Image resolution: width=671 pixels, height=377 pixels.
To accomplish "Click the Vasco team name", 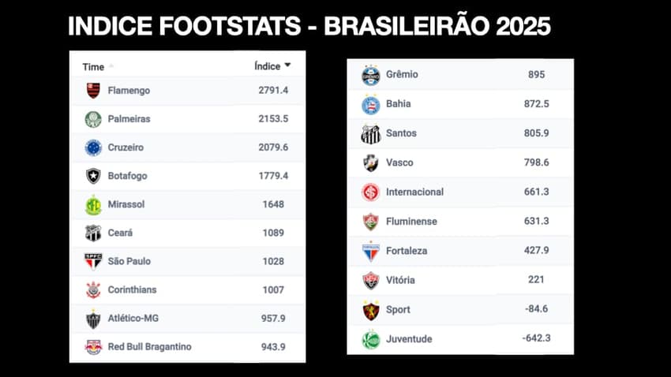I will tap(399, 162).
